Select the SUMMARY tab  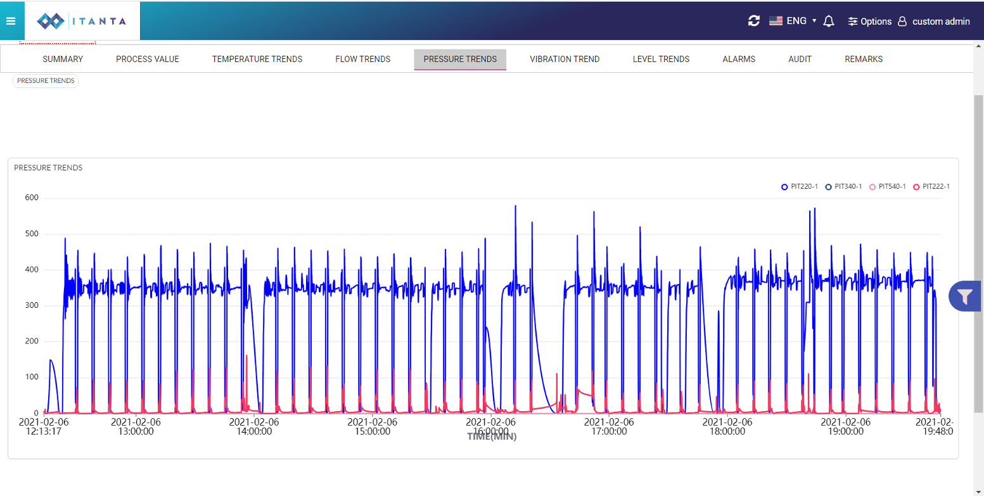click(x=63, y=59)
